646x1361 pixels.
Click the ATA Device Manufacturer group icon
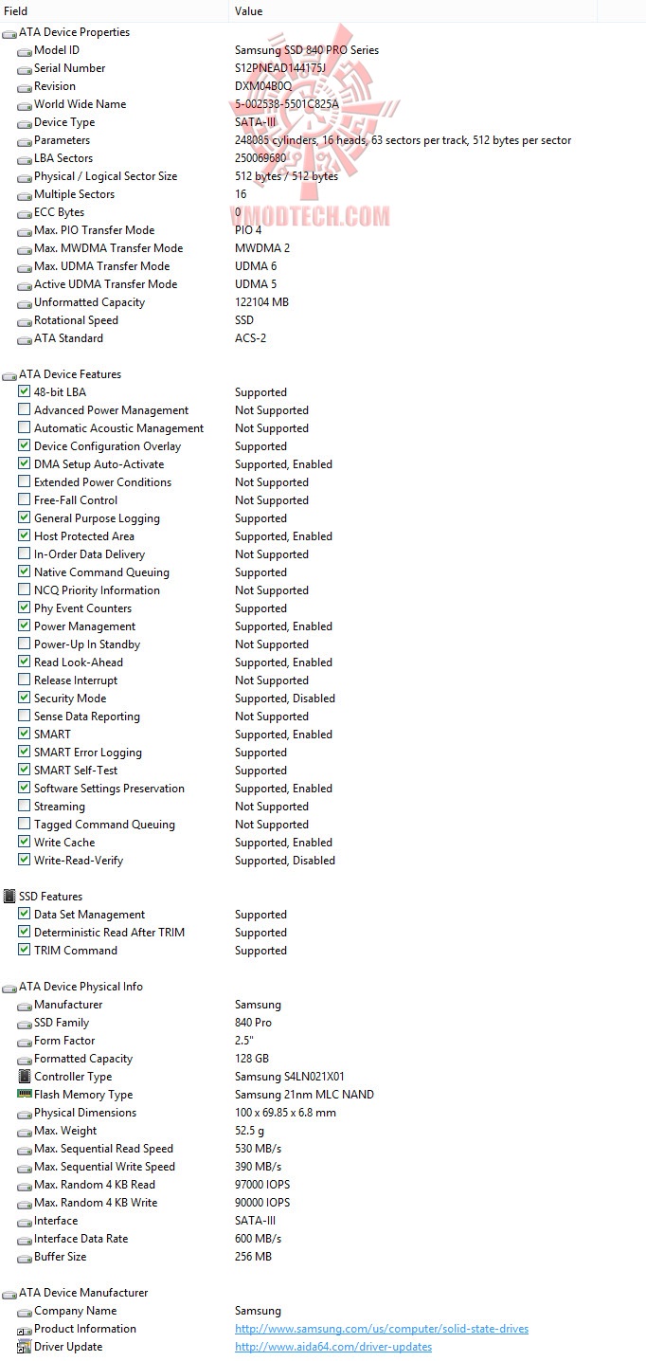(x=9, y=1293)
